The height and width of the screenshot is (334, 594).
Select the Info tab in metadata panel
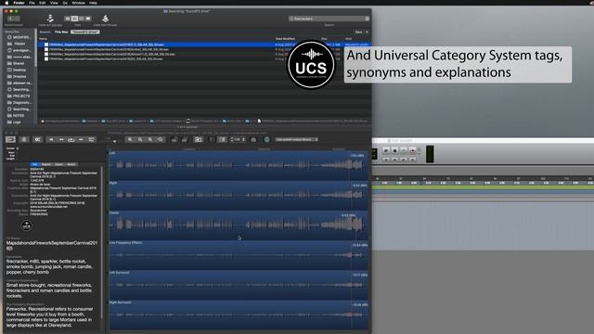coord(35,164)
